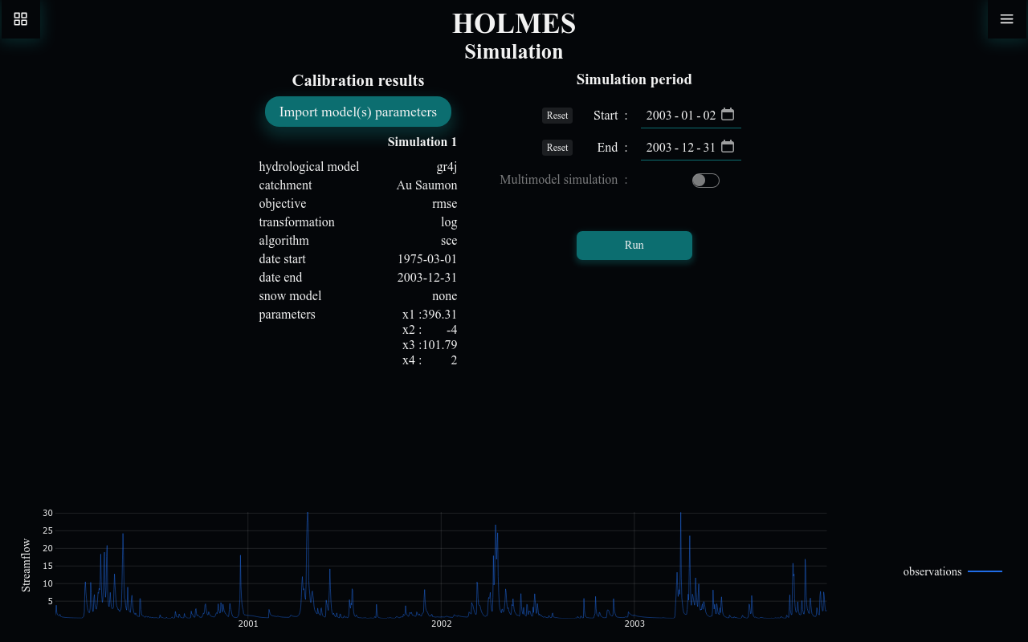Select the Simulation 1 tab
The image size is (1028, 642).
pyautogui.click(x=422, y=142)
